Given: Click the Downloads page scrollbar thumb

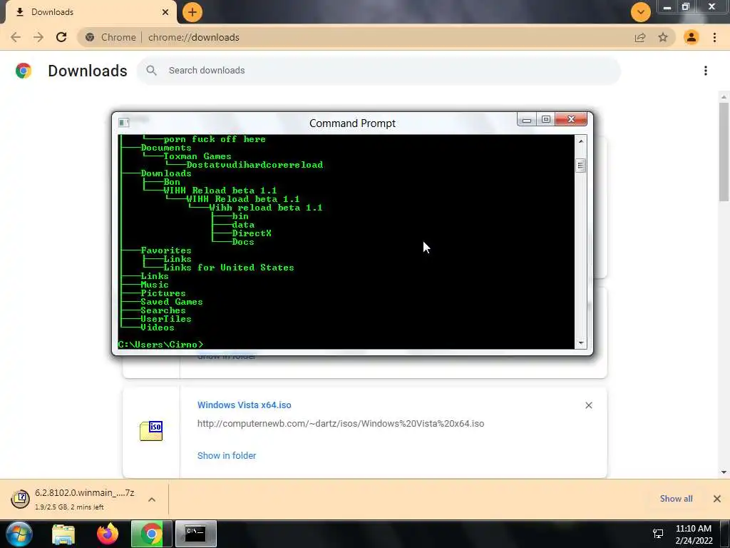Looking at the screenshot, I should [x=724, y=152].
